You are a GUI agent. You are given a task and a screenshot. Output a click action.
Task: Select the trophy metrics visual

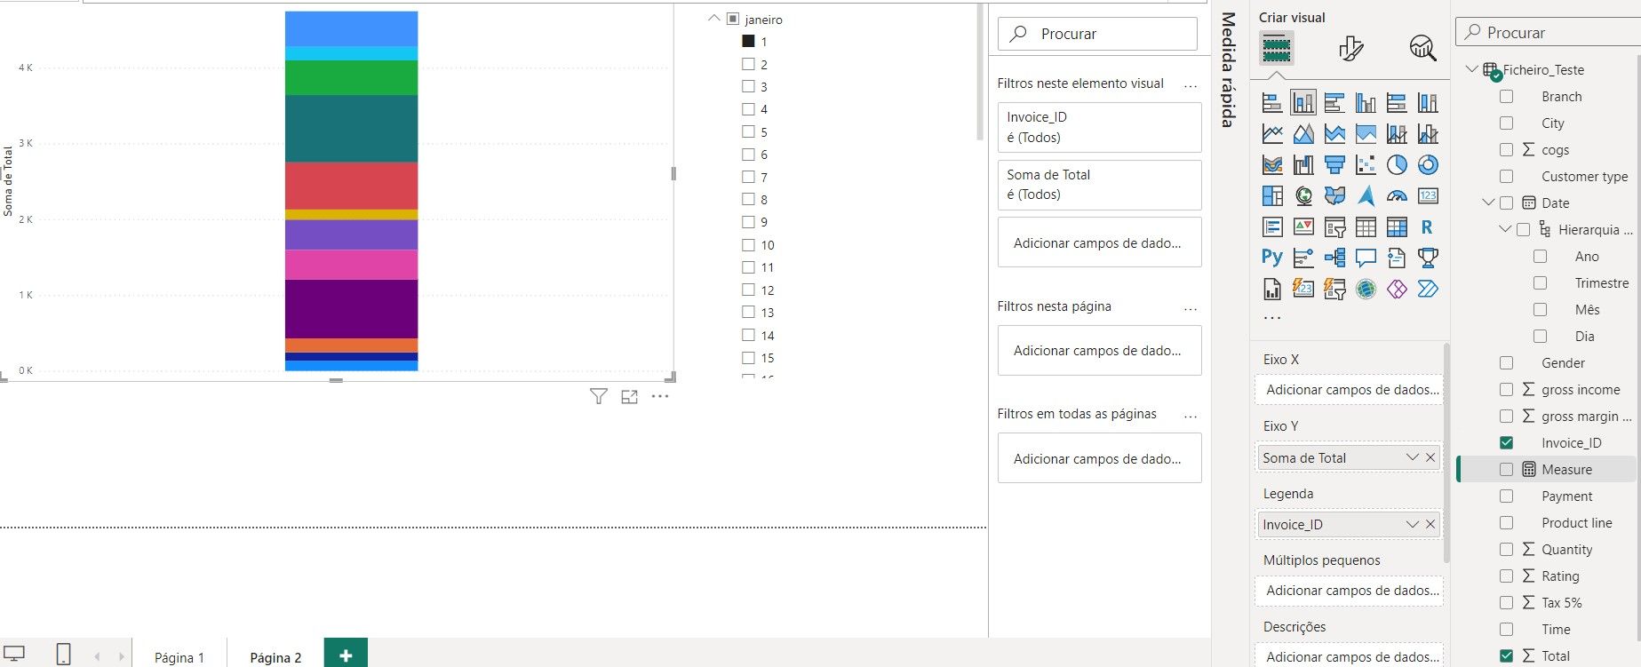coord(1428,258)
